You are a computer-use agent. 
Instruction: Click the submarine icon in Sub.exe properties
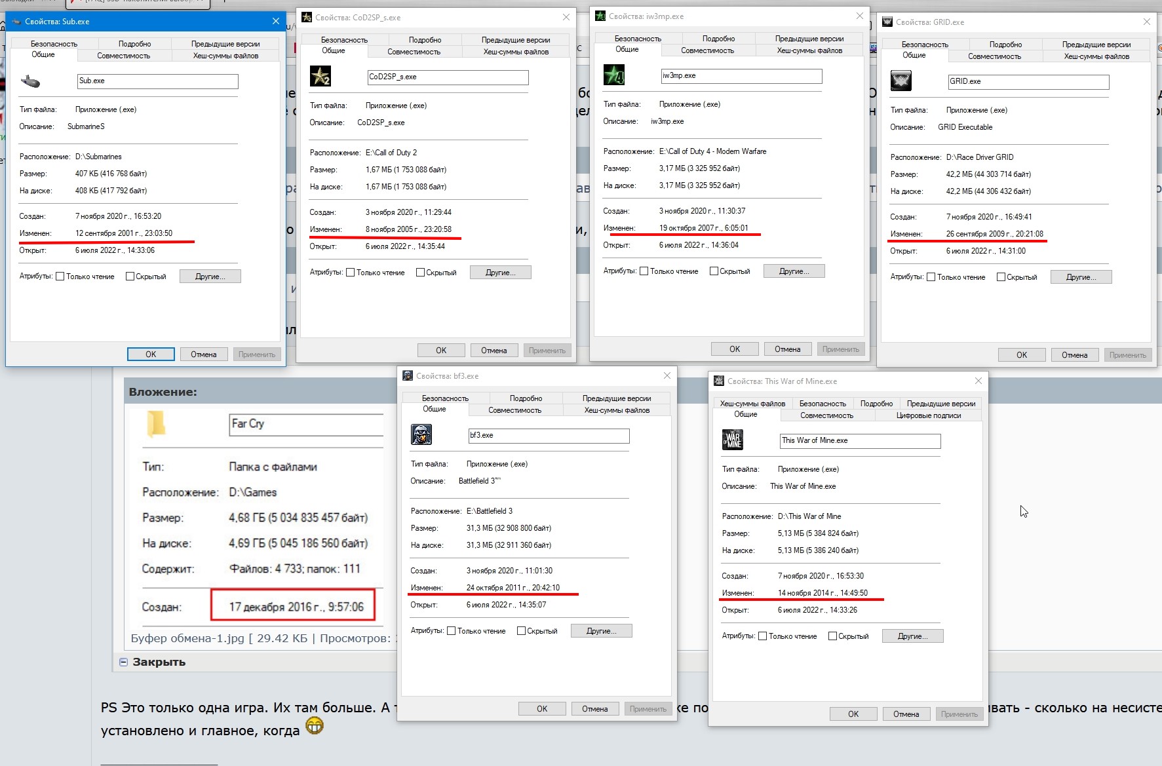click(x=31, y=81)
